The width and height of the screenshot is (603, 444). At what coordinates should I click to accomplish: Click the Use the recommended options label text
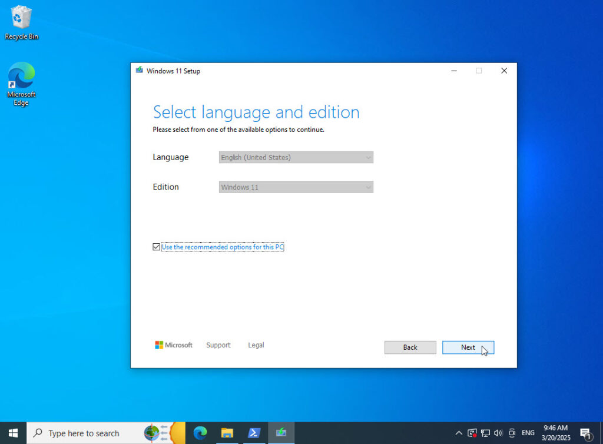222,247
